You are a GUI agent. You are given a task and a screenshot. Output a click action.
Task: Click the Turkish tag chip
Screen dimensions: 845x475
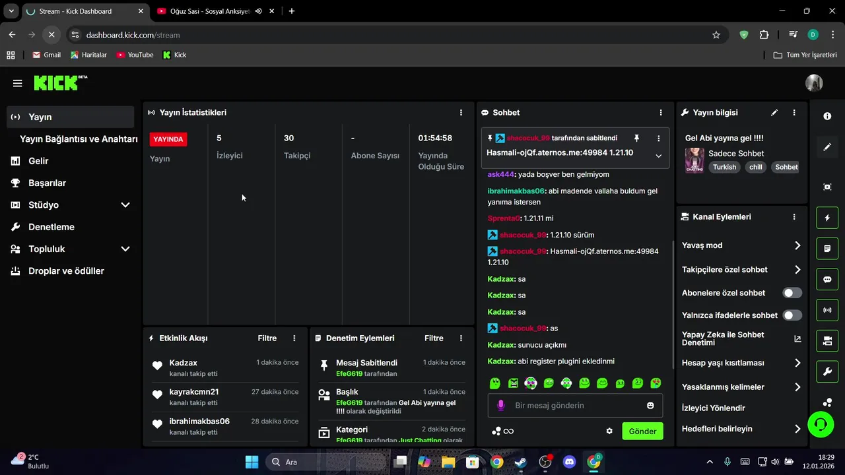pos(724,167)
